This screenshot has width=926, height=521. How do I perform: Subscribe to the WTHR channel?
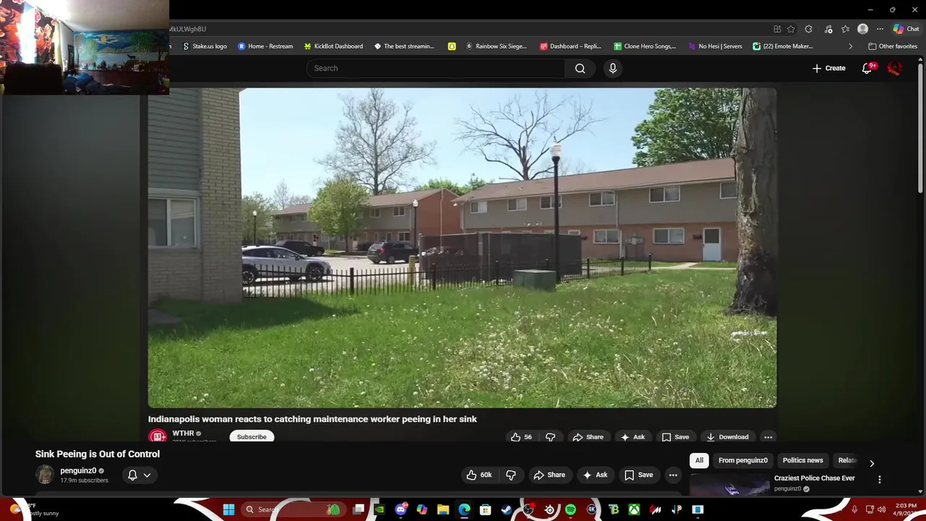[252, 437]
